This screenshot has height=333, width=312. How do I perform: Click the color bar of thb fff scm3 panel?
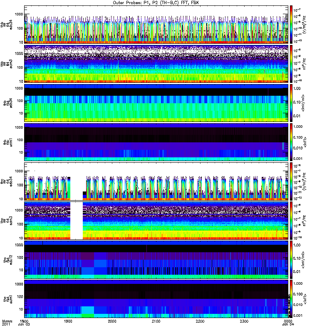click(291, 64)
